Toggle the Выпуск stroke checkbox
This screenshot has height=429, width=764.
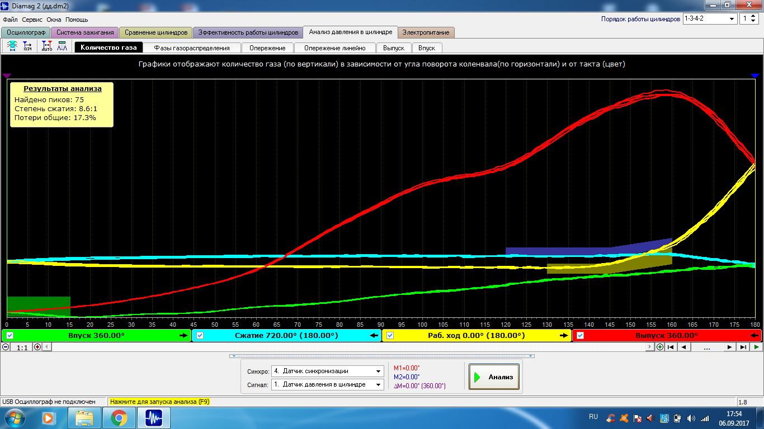click(x=580, y=336)
